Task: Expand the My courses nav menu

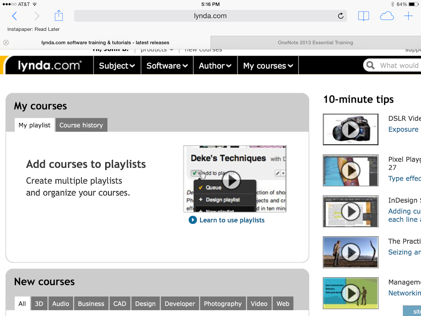Action: pos(268,65)
